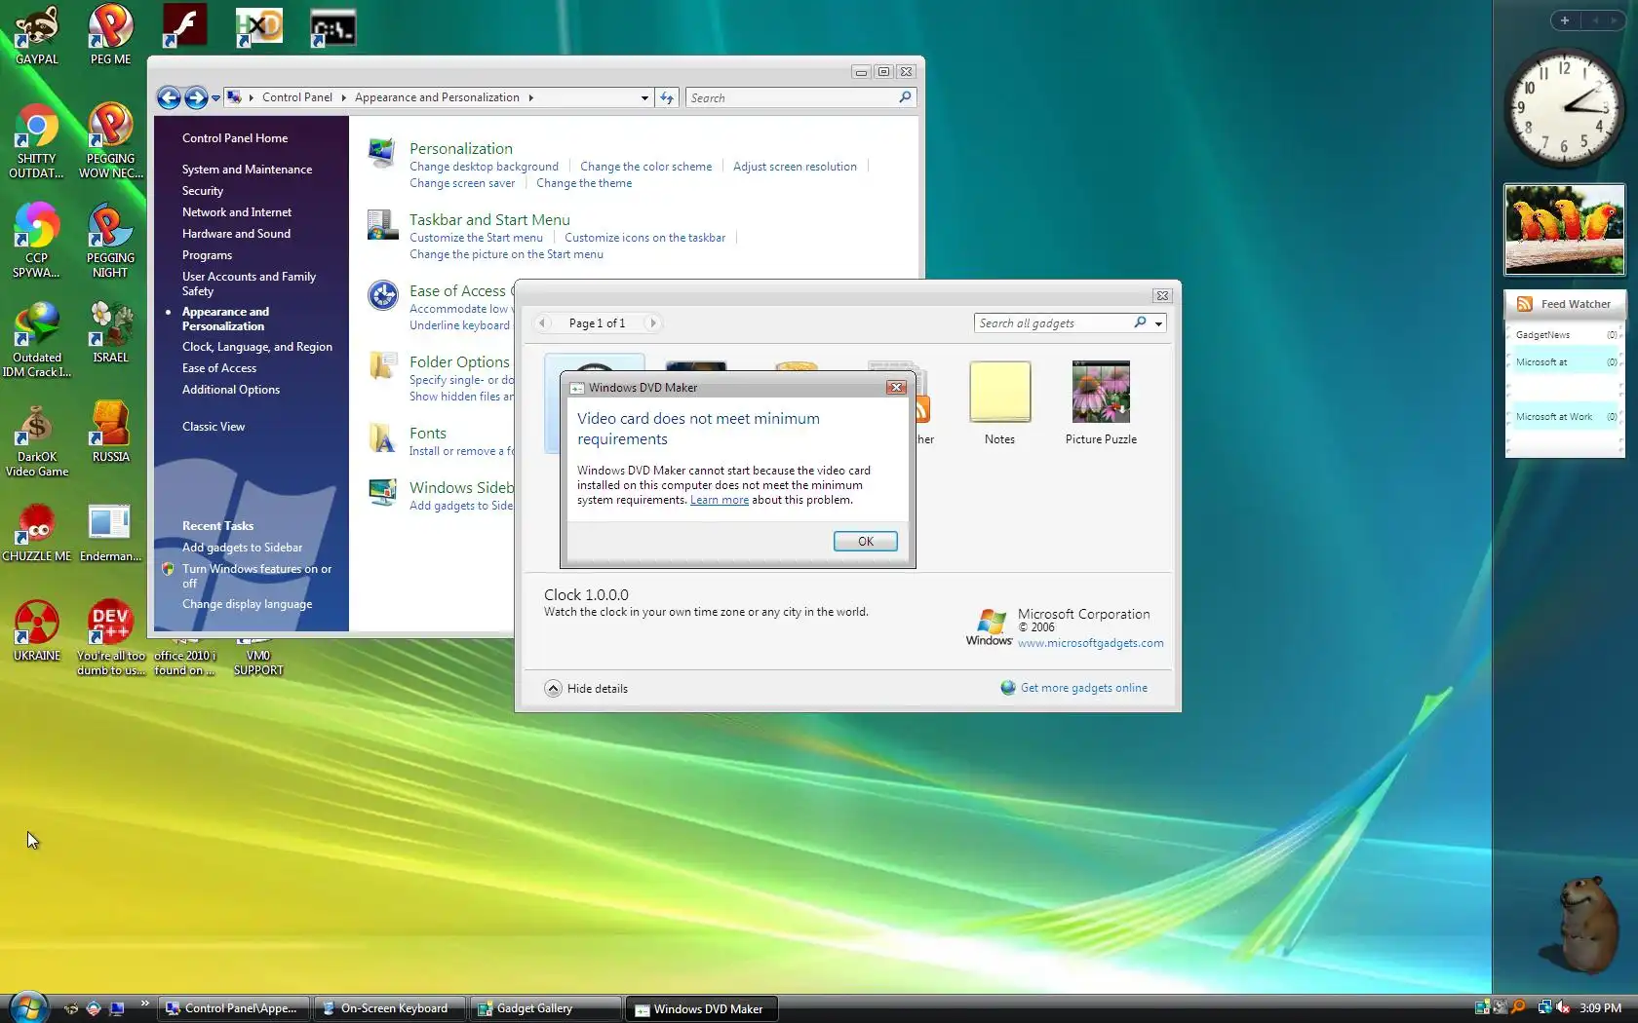
Task: Select Programs in the Control Panel sidebar
Action: pyautogui.click(x=207, y=255)
